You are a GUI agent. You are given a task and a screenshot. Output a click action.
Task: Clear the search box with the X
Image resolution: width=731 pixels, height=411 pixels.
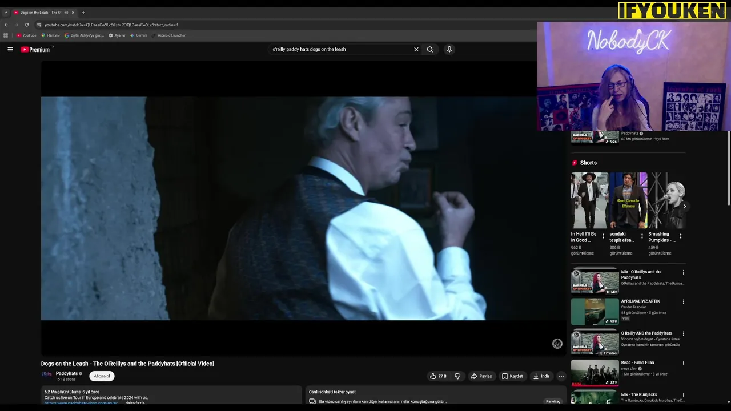[416, 49]
